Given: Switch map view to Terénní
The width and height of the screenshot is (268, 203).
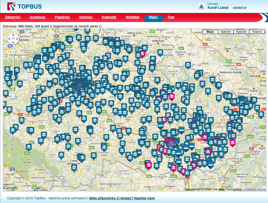Looking at the screenshot, I should 257,32.
